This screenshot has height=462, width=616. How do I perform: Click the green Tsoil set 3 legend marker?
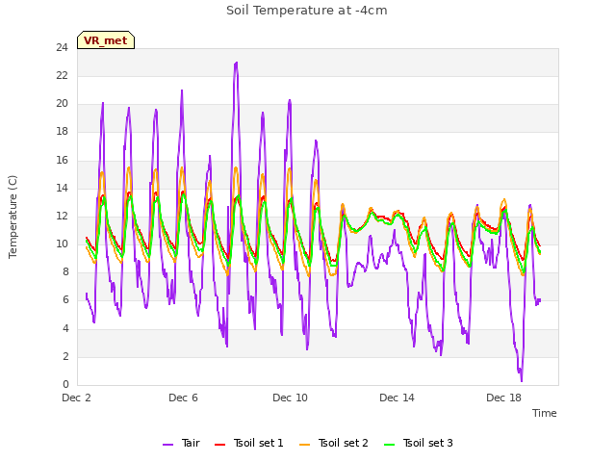coord(390,445)
